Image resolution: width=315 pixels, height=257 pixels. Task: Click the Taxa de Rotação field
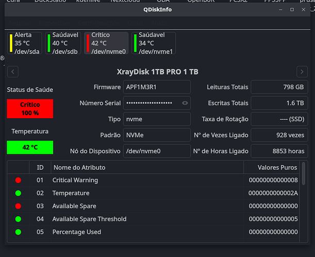coord(279,119)
